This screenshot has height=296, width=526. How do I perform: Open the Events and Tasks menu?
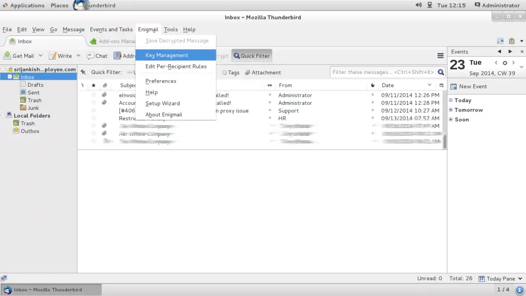point(111,29)
